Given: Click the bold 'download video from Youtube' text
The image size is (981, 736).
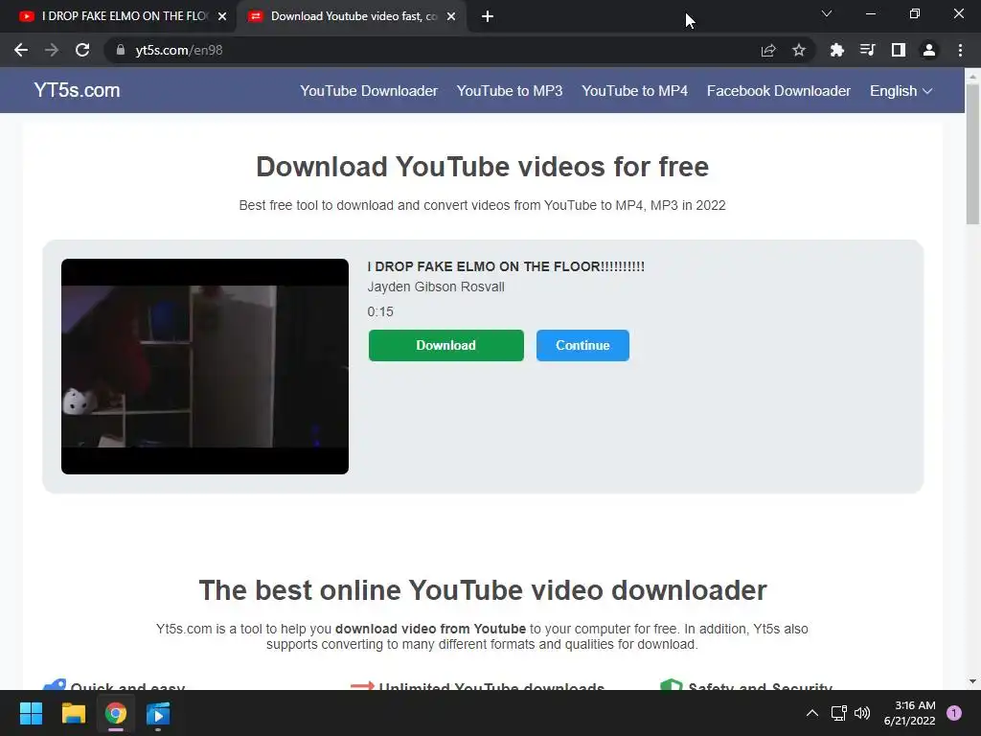Looking at the screenshot, I should point(430,629).
